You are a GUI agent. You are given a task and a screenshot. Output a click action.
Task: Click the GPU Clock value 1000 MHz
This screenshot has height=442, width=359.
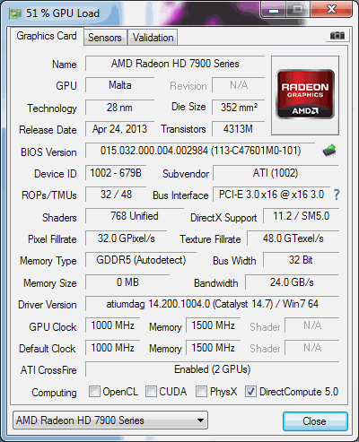[113, 325]
